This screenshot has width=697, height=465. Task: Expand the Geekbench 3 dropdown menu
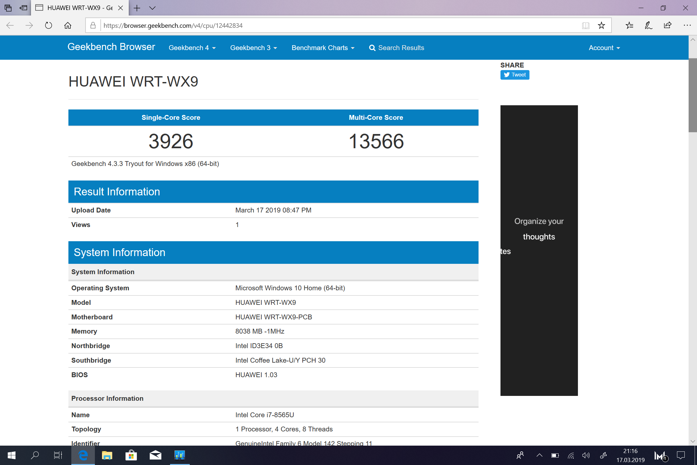click(x=254, y=48)
